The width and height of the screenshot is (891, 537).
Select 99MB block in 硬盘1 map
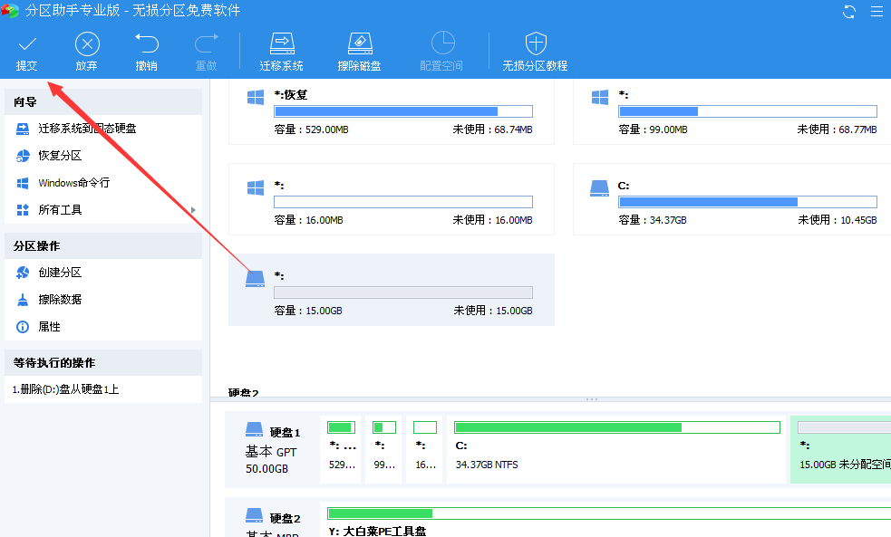(384, 449)
